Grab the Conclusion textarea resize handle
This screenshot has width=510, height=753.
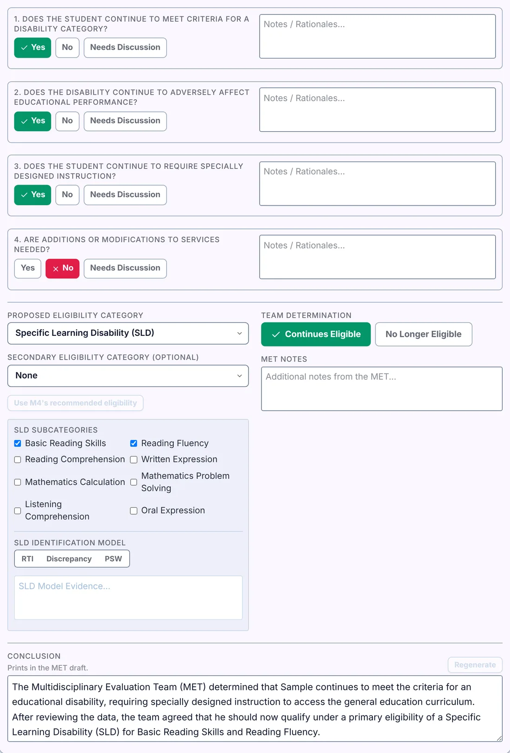tap(499, 739)
